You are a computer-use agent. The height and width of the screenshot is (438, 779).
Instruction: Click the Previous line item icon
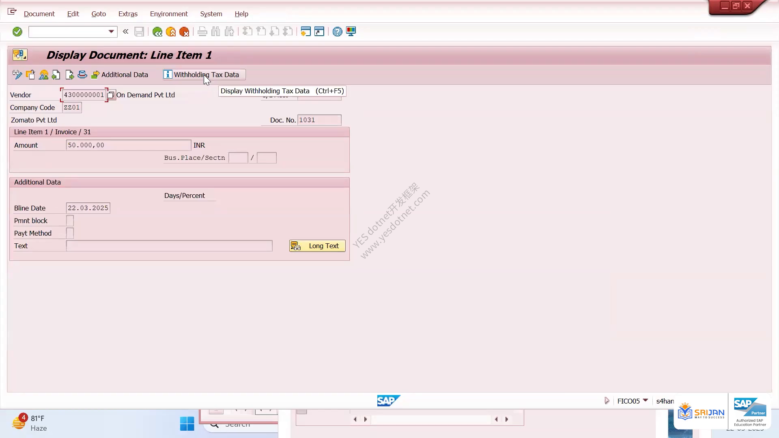click(56, 75)
